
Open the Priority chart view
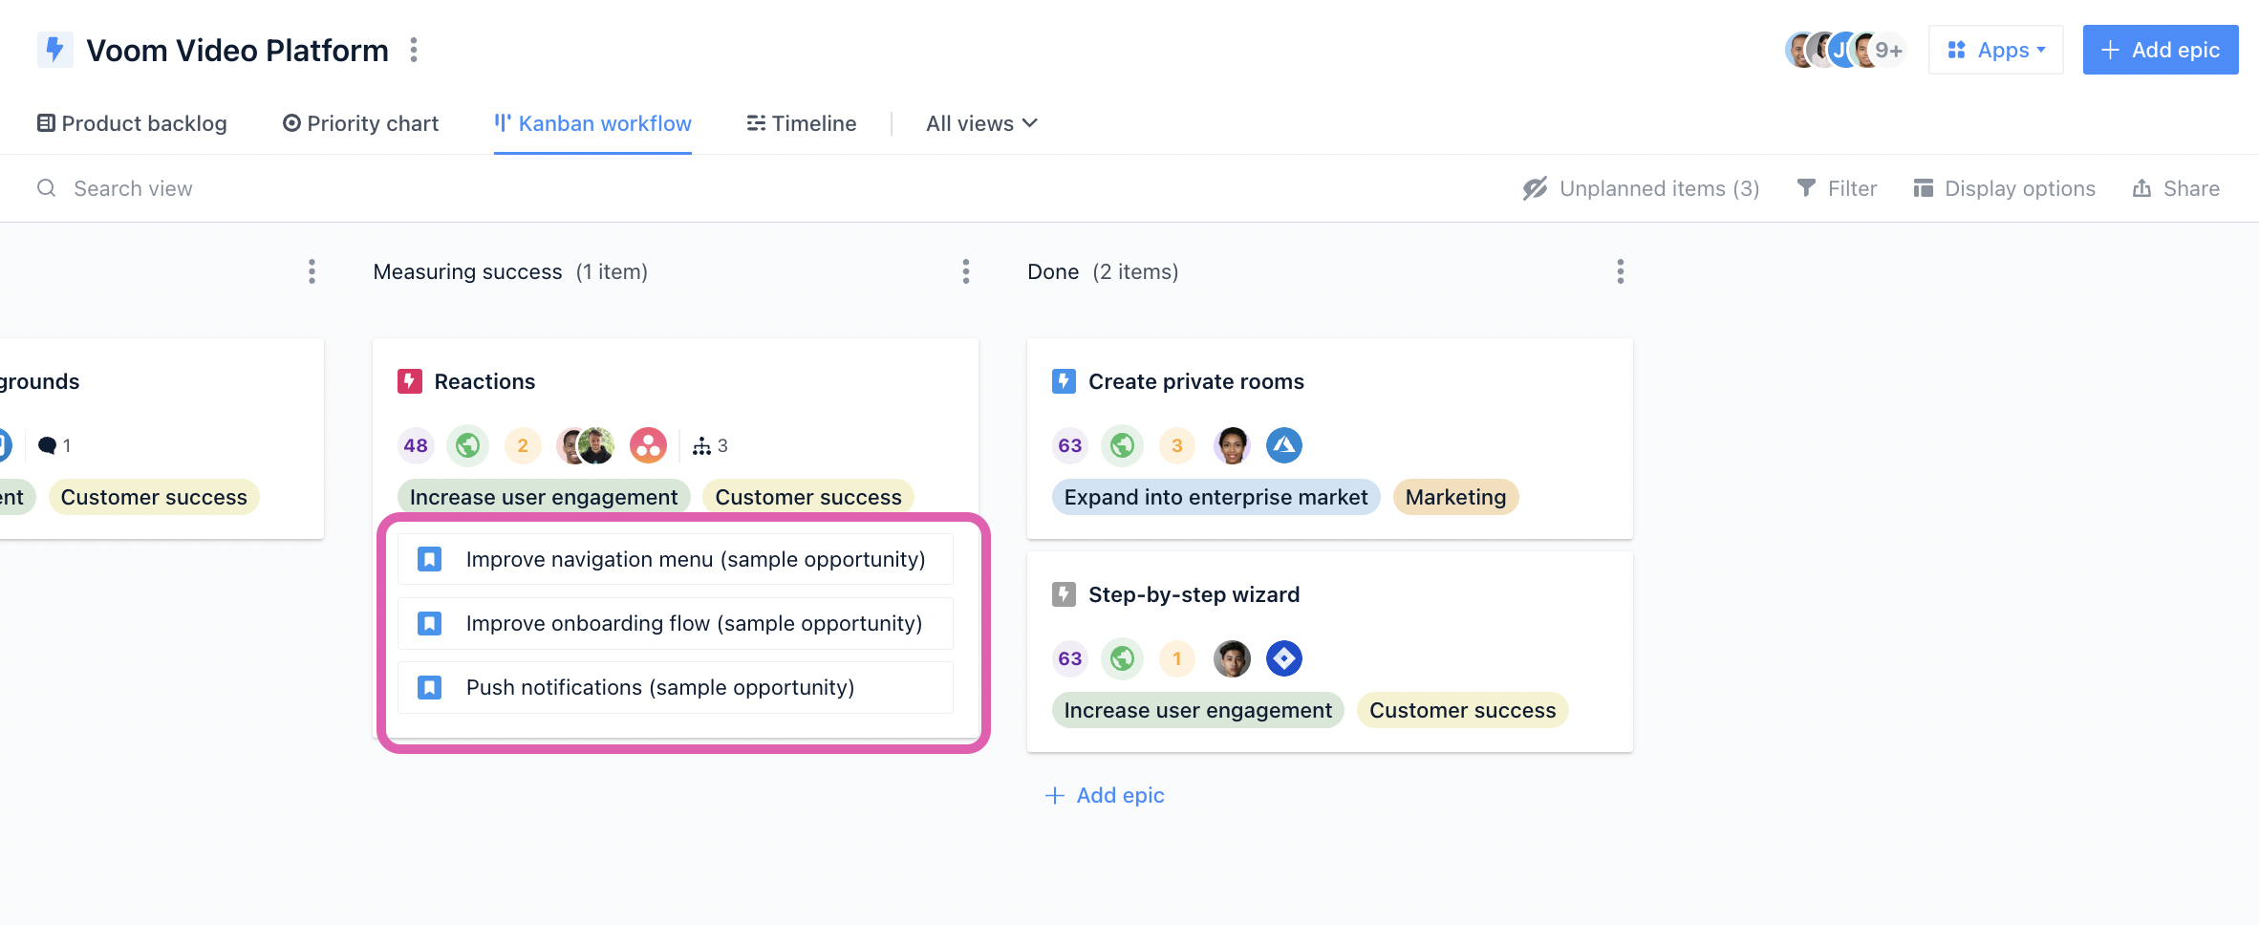[359, 123]
